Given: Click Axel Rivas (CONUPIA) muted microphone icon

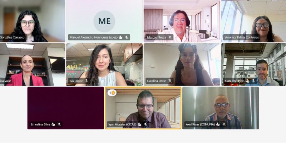Looking at the screenshot, I should click(x=224, y=124).
